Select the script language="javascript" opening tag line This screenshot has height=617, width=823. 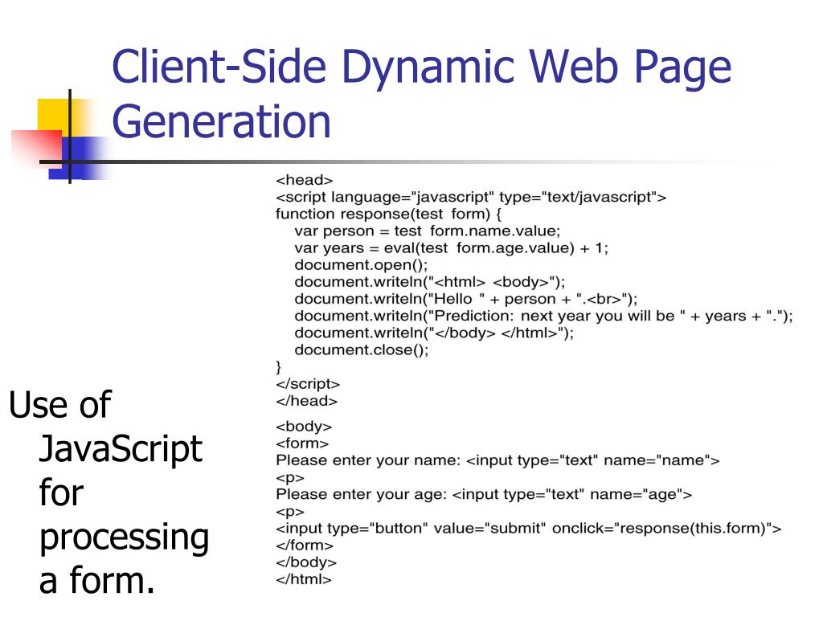coord(471,198)
